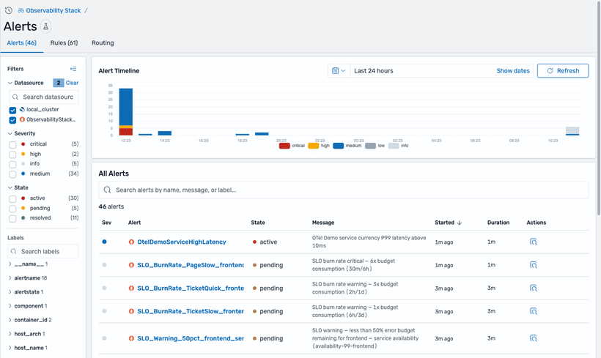The width and height of the screenshot is (601, 358).
Task: Expand the host_name label group
Action: (10, 348)
